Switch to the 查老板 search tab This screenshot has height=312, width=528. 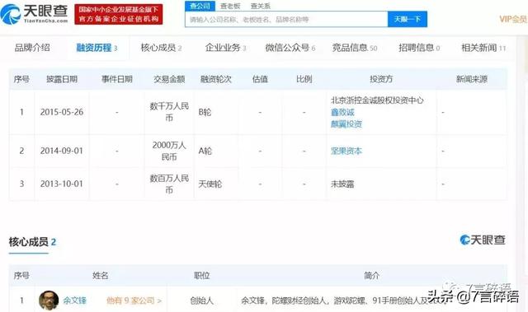(x=230, y=6)
